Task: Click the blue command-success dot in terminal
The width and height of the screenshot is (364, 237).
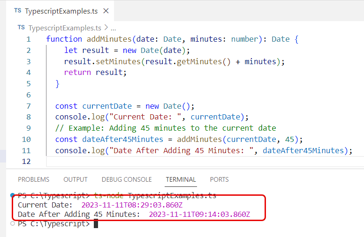Action: click(x=13, y=195)
